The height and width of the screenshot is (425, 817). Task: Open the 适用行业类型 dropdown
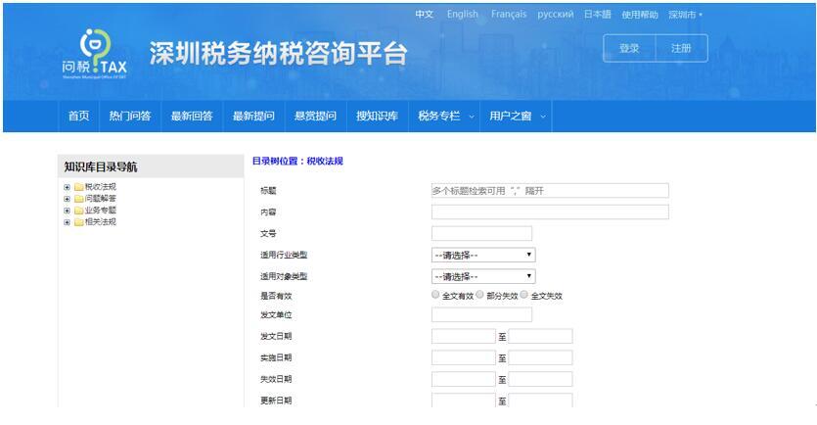(x=482, y=255)
